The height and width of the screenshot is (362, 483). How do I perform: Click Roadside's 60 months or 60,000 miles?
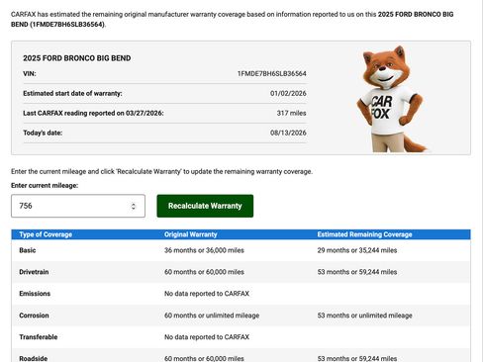204,358
